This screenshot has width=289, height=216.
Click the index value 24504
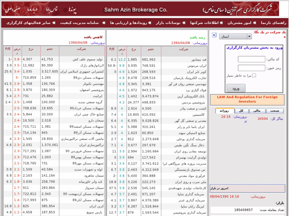pyautogui.click(x=263, y=119)
